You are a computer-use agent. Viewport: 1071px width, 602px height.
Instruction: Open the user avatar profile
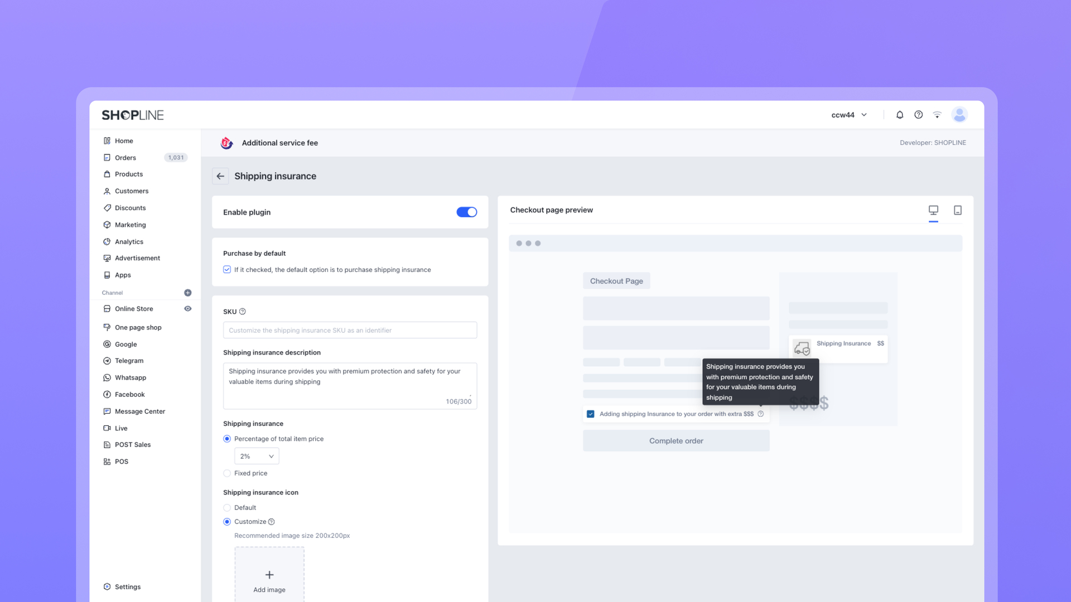coord(959,115)
